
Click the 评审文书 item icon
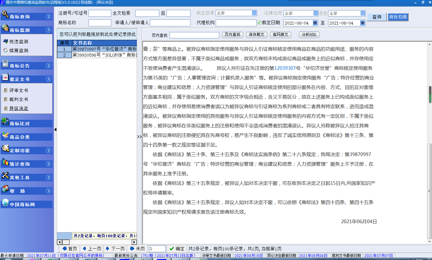point(5,90)
